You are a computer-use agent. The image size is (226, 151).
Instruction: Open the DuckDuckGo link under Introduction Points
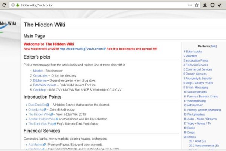pos(37,104)
